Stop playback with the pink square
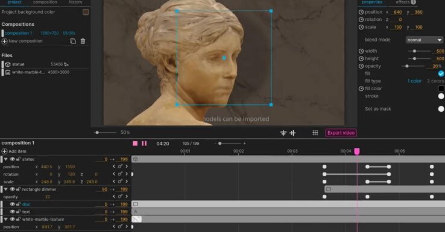445x232 pixels. tap(135, 144)
